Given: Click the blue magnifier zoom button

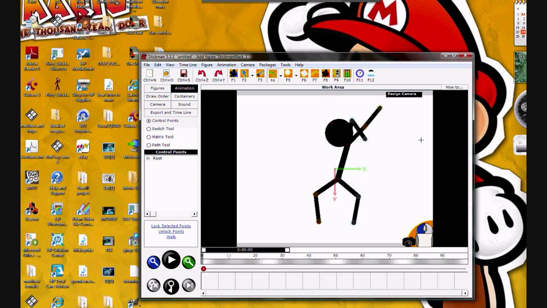Looking at the screenshot, I should (153, 262).
